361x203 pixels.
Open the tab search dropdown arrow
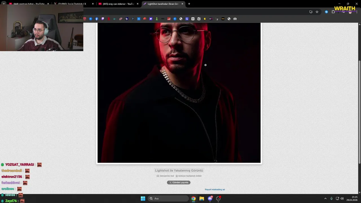coord(4,4)
